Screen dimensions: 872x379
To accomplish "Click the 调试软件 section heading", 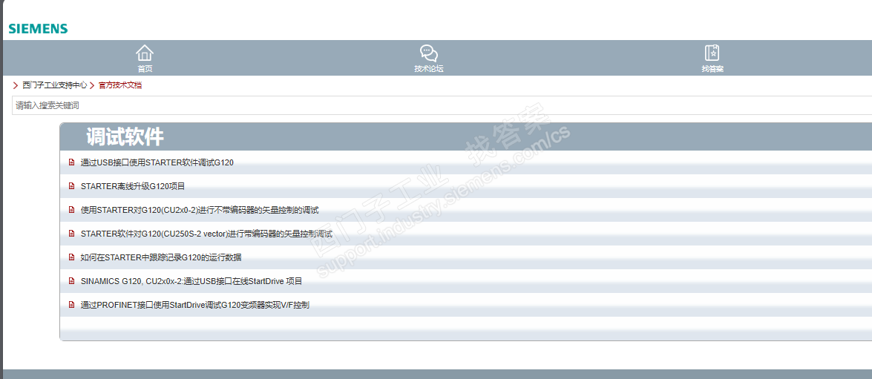I will (125, 136).
